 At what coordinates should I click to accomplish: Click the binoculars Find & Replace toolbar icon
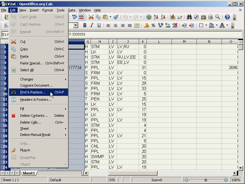(189, 17)
